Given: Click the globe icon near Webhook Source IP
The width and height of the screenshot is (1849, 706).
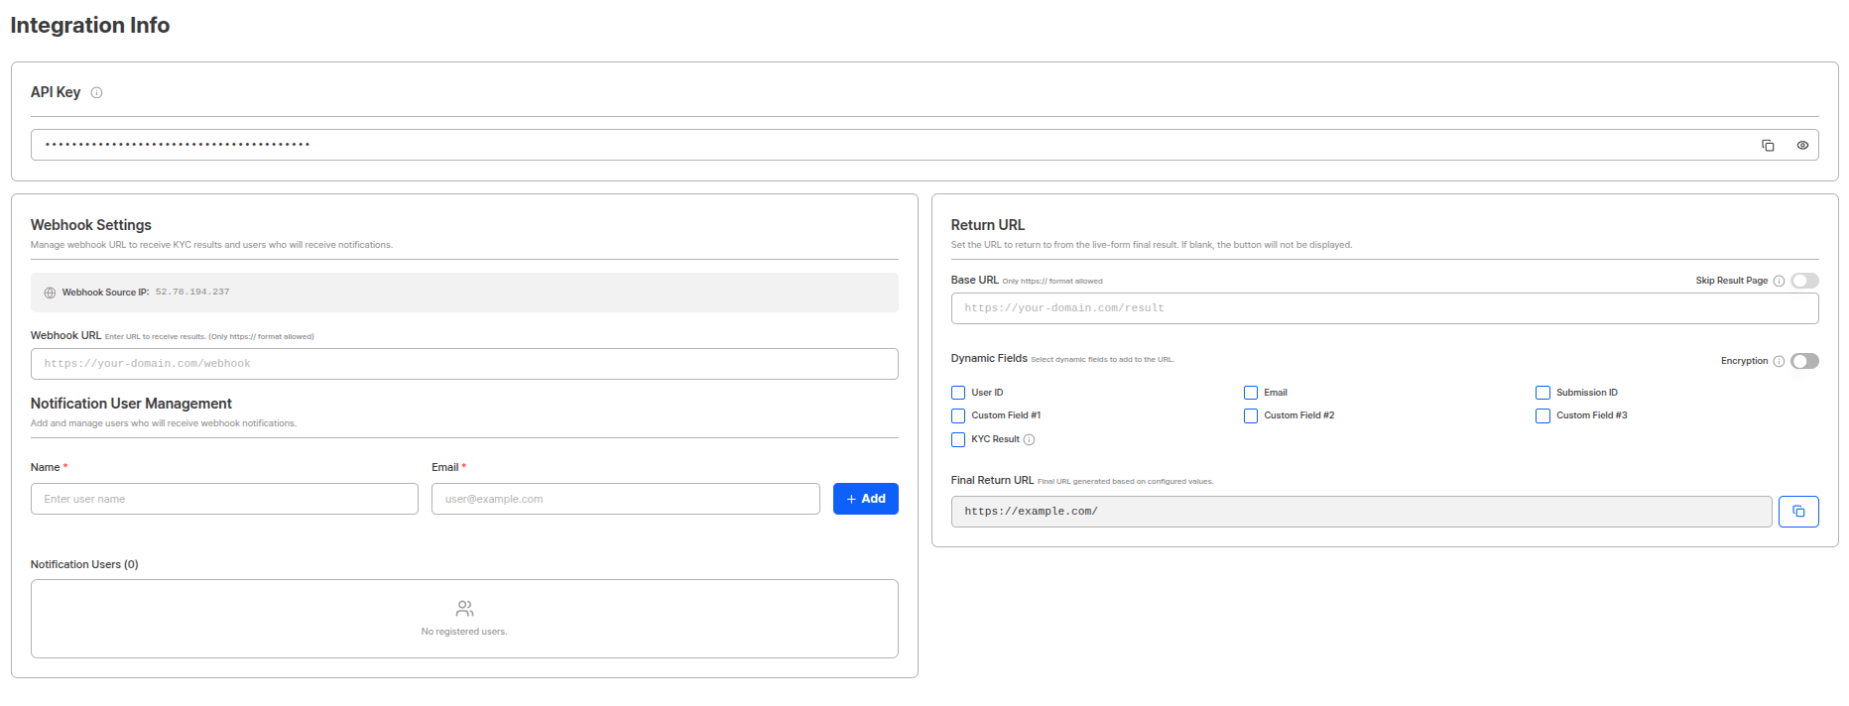Looking at the screenshot, I should tap(50, 293).
